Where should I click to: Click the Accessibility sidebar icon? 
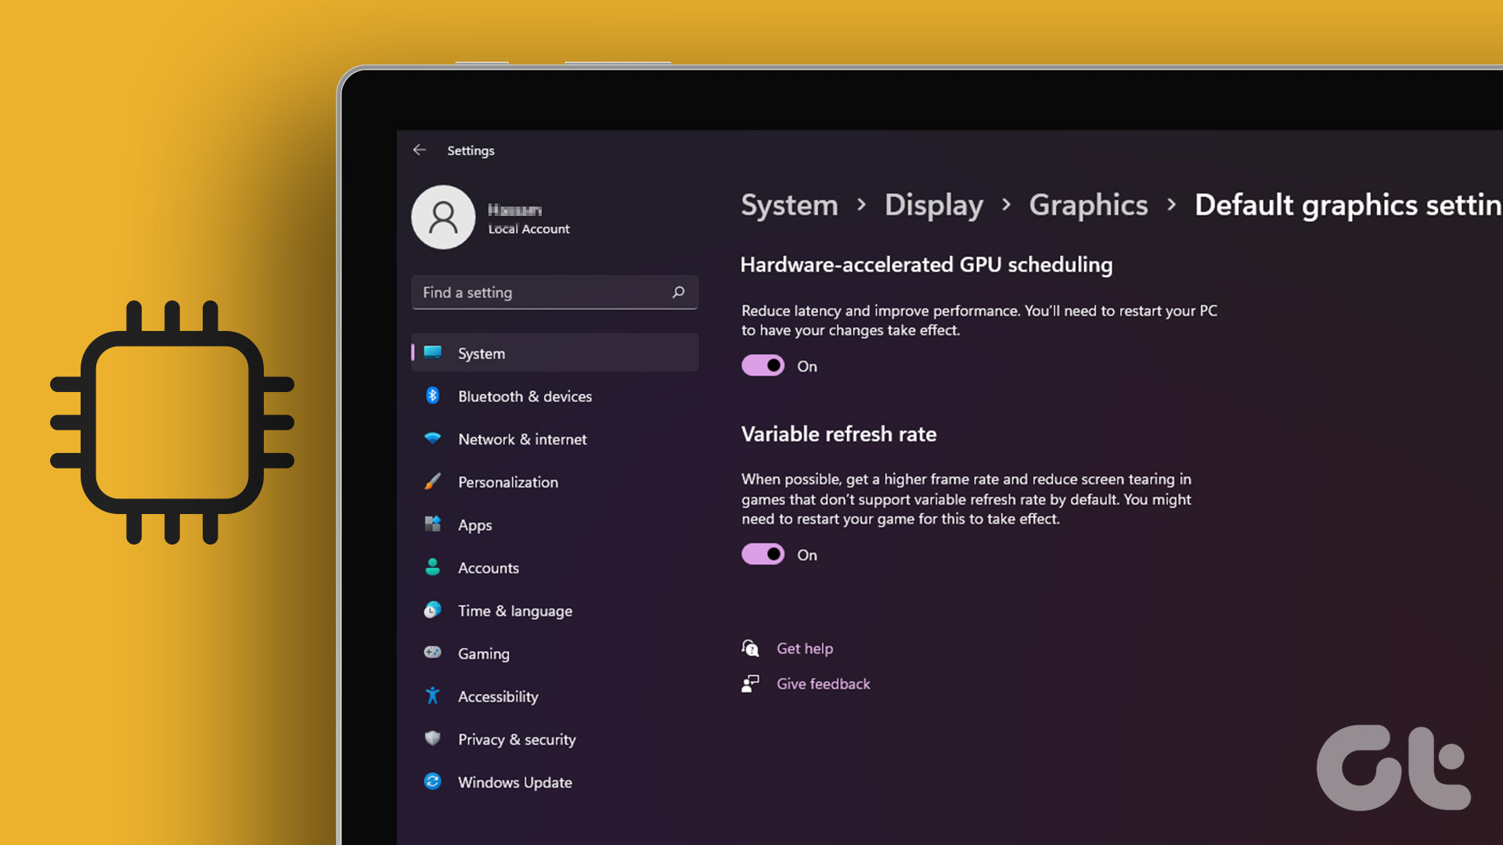[x=433, y=696]
